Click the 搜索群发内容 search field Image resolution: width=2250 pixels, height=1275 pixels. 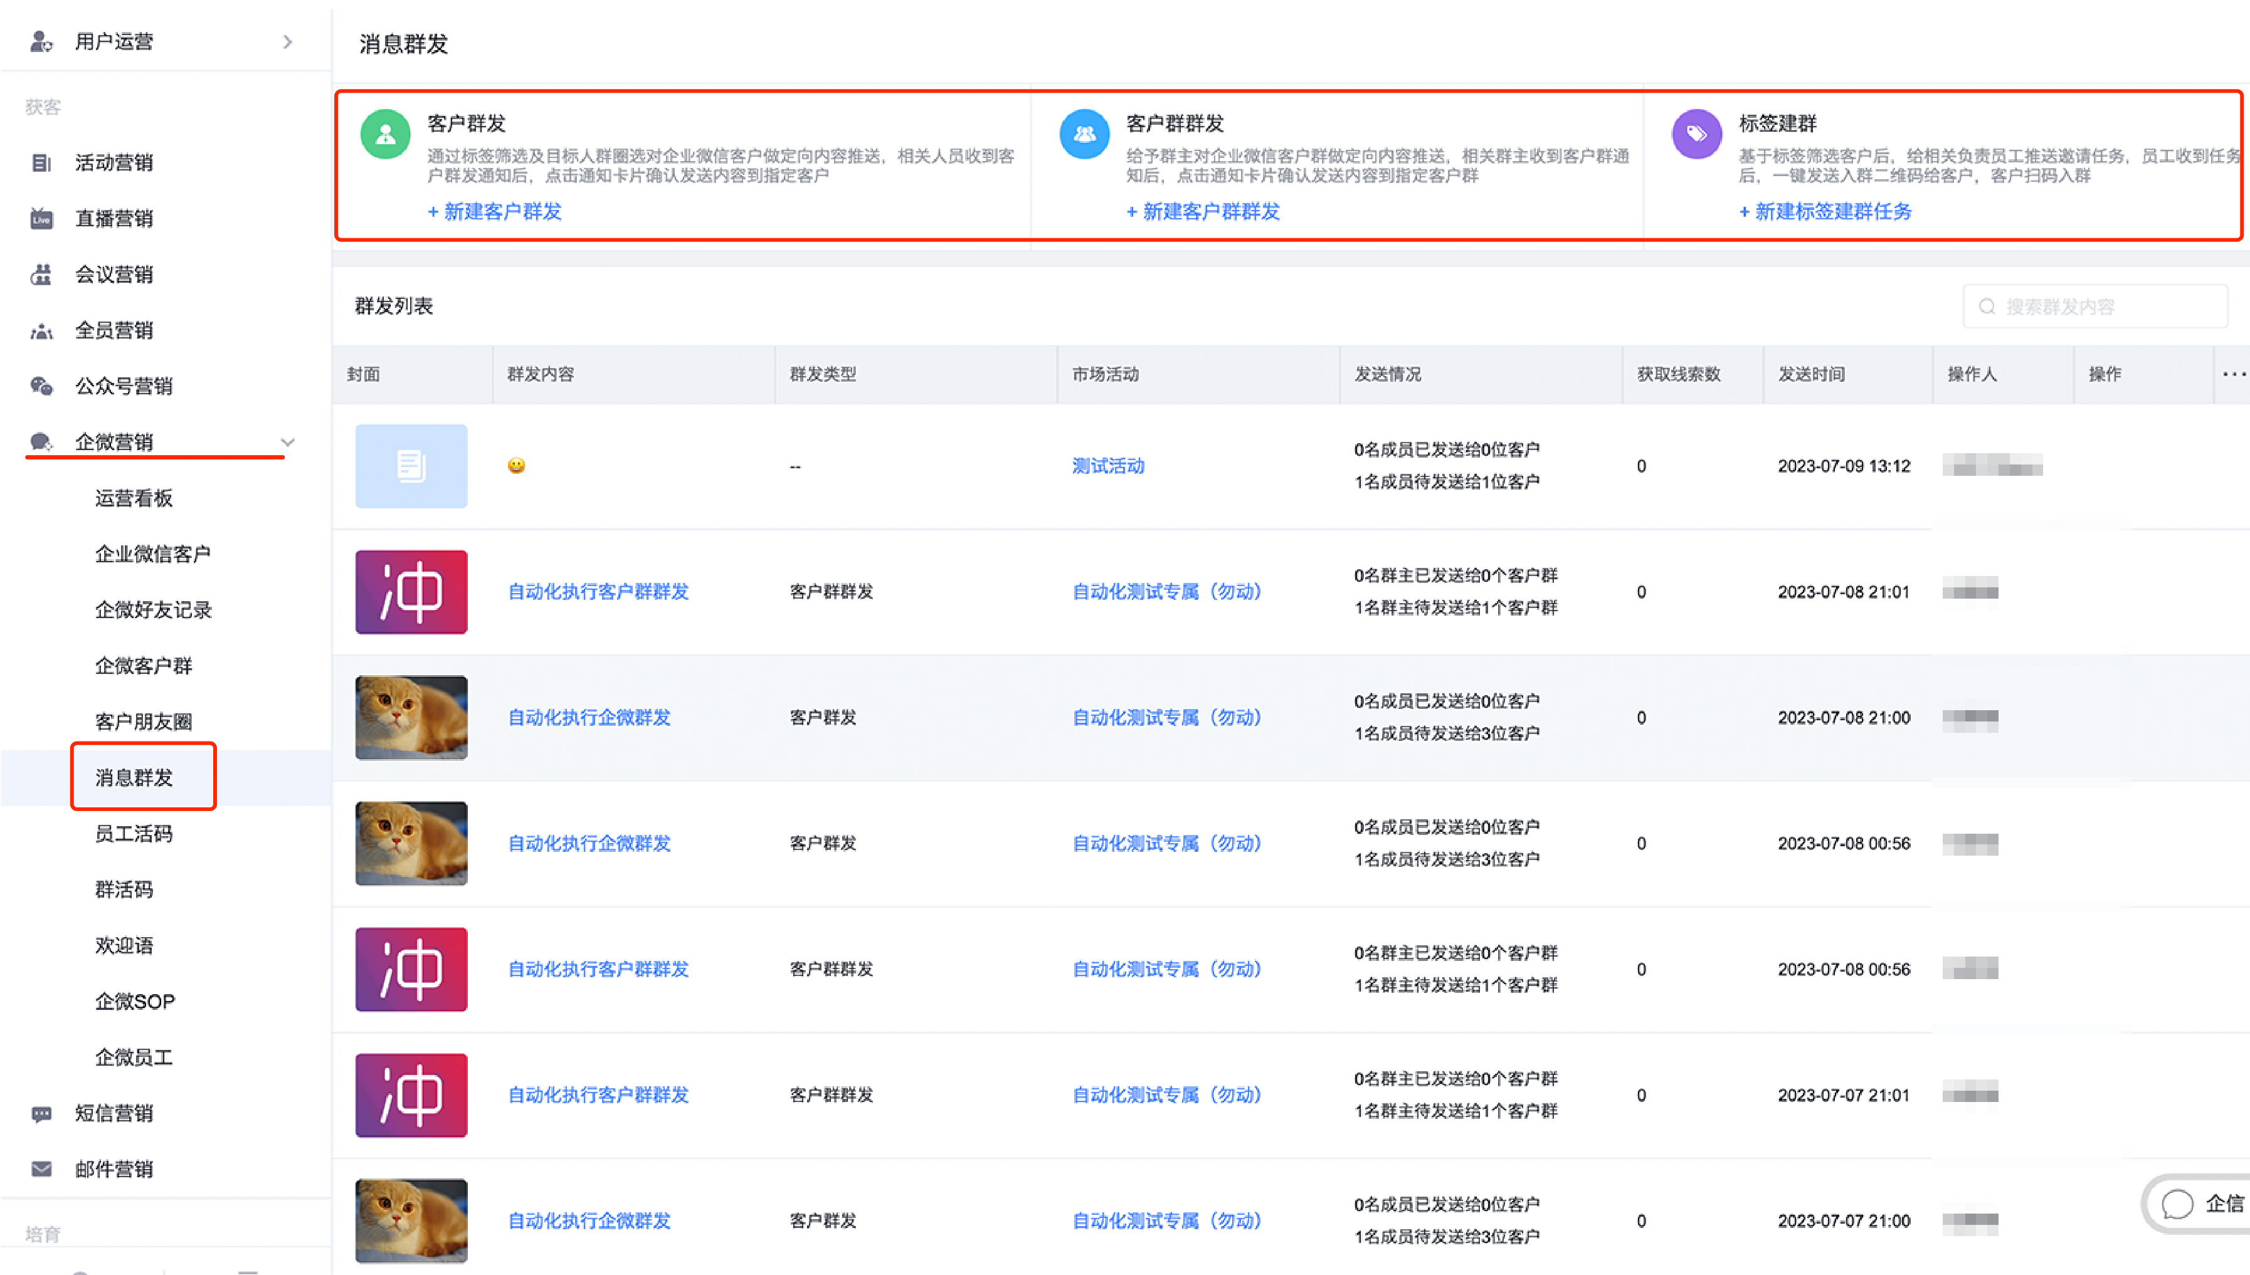(2095, 307)
